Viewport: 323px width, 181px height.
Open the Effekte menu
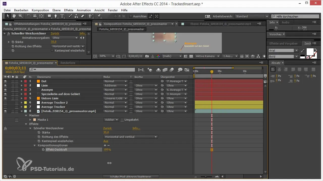(69, 10)
